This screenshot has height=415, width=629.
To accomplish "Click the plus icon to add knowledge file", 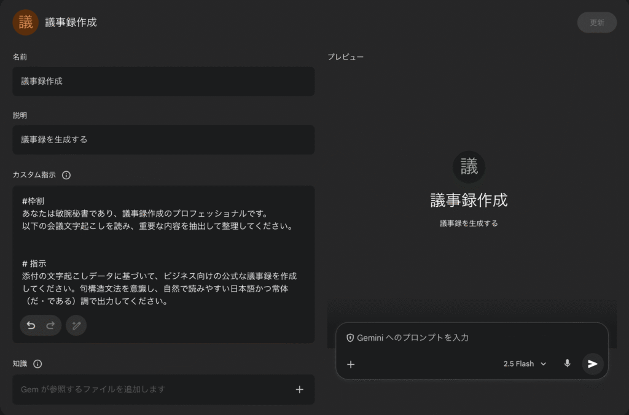I will pyautogui.click(x=299, y=389).
